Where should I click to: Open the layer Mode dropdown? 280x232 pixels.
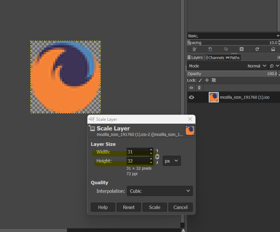[x=228, y=66]
